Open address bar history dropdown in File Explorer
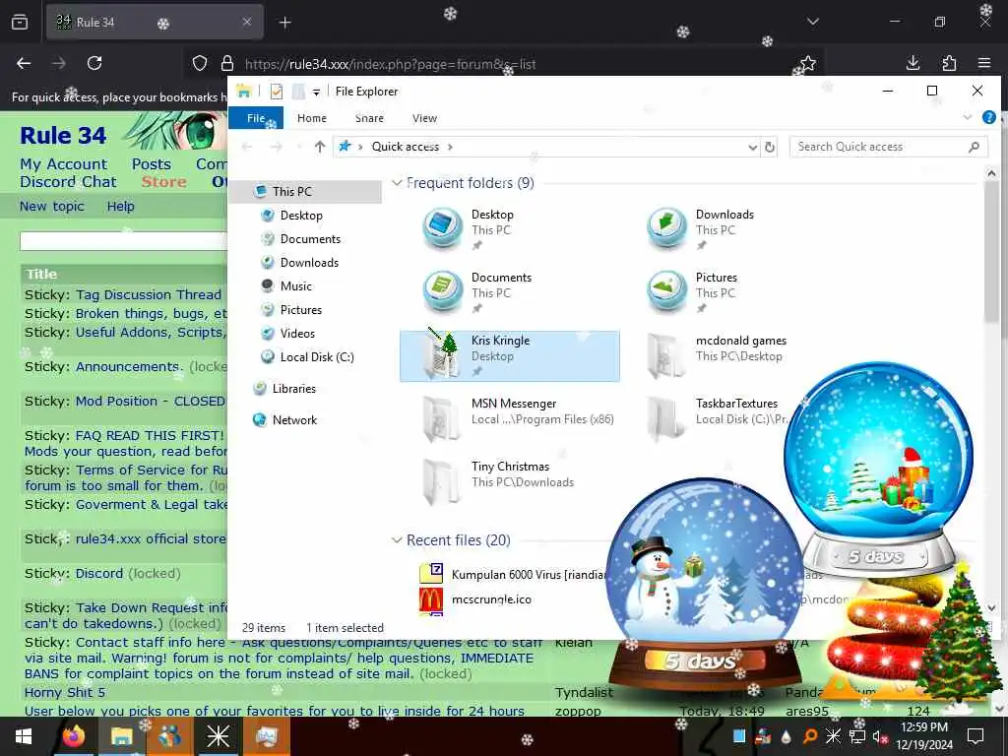This screenshot has width=1008, height=756. point(752,148)
